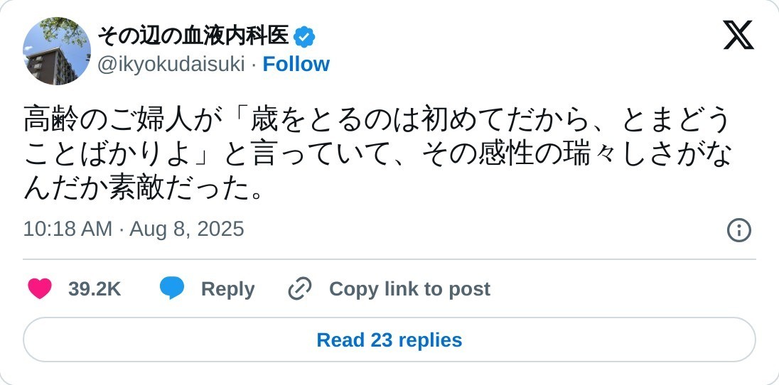Click the blue verified badge

pyautogui.click(x=304, y=36)
